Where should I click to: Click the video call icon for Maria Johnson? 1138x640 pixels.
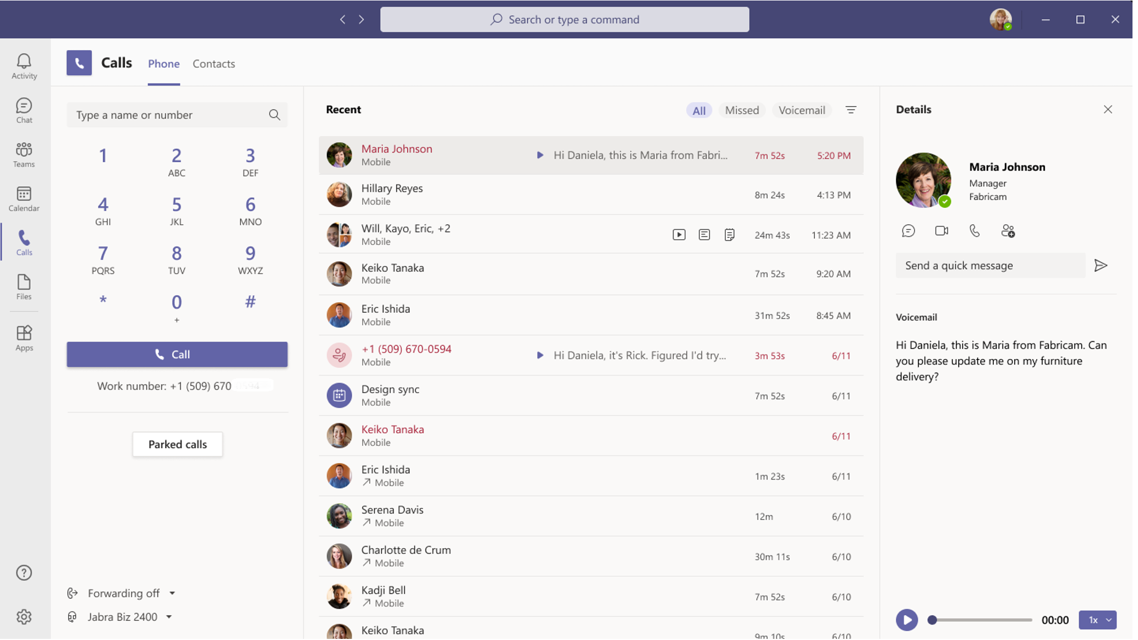pos(941,230)
